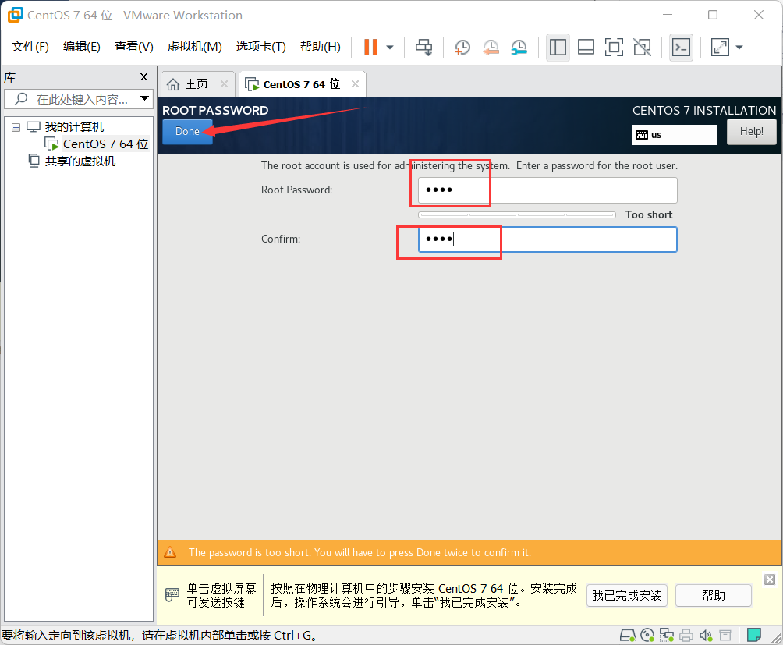Click the Help! button

coord(751,131)
